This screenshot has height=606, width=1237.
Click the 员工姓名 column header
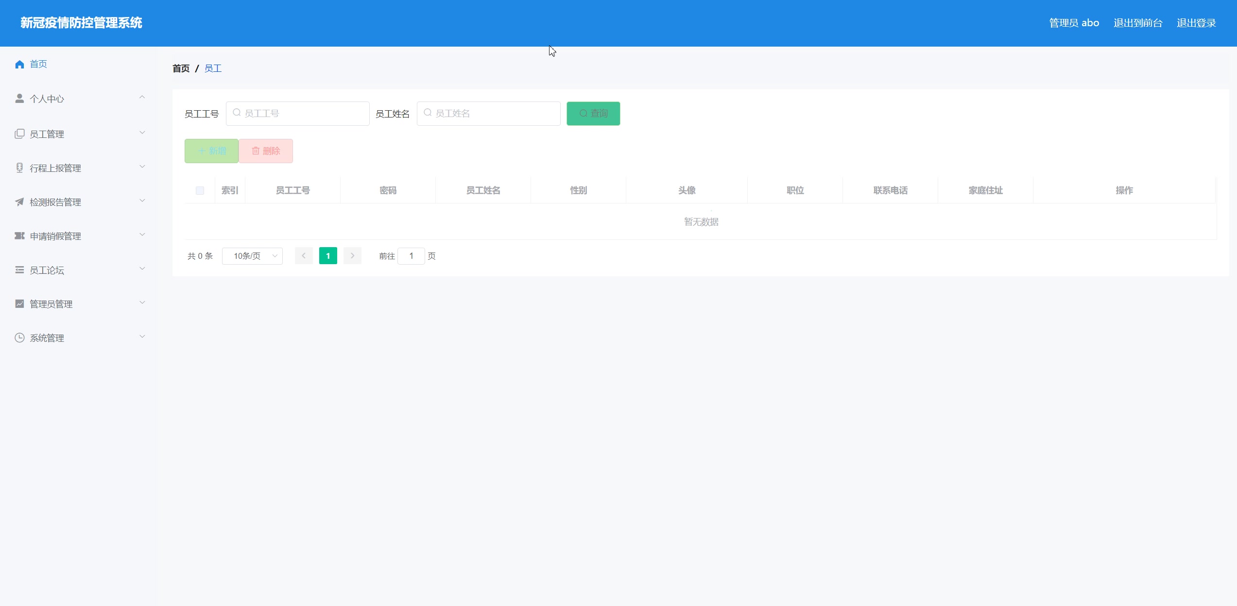pyautogui.click(x=483, y=190)
